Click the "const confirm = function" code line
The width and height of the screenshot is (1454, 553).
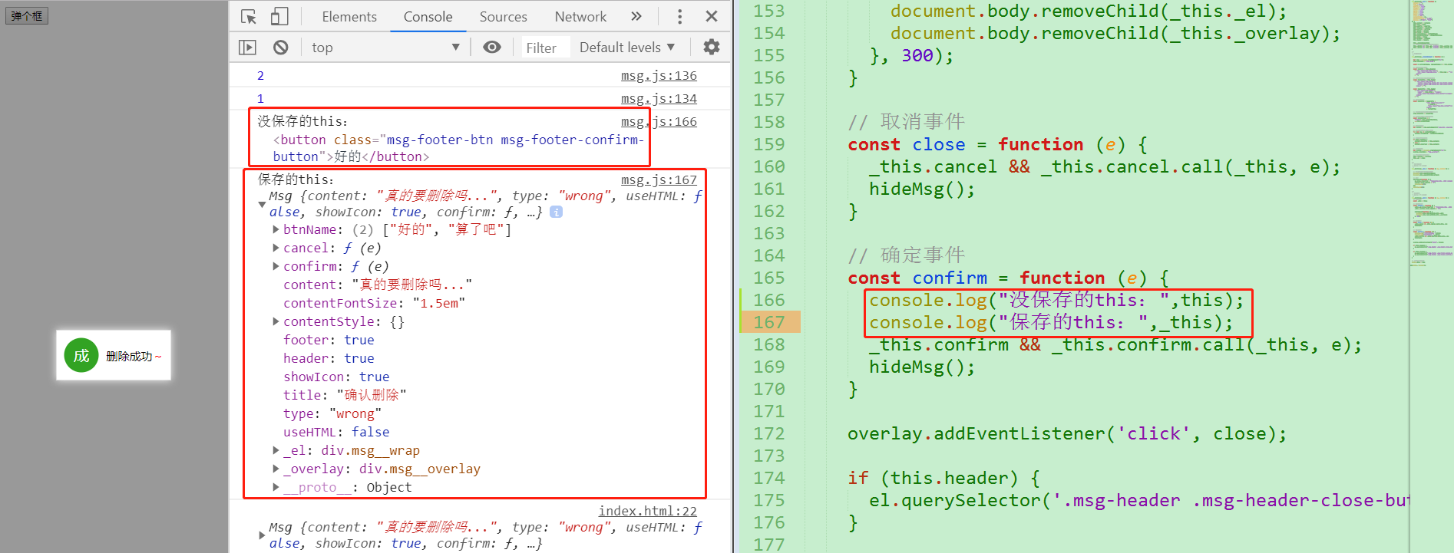[x=1008, y=278]
